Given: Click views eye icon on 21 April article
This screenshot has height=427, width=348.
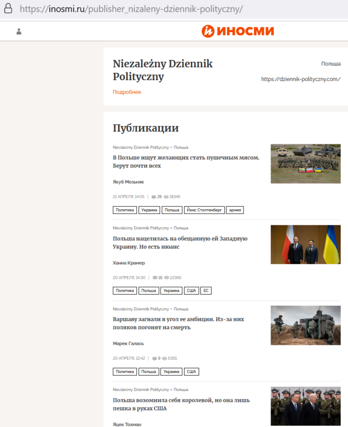Looking at the screenshot, I should click(166, 196).
